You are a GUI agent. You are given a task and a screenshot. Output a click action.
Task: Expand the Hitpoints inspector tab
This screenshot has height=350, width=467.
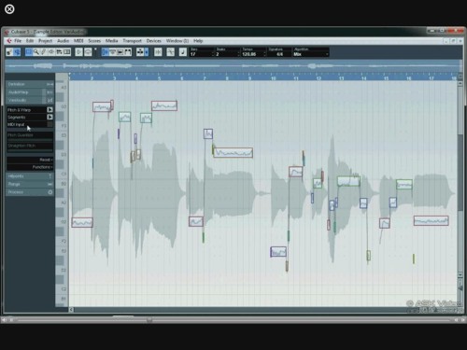30,176
